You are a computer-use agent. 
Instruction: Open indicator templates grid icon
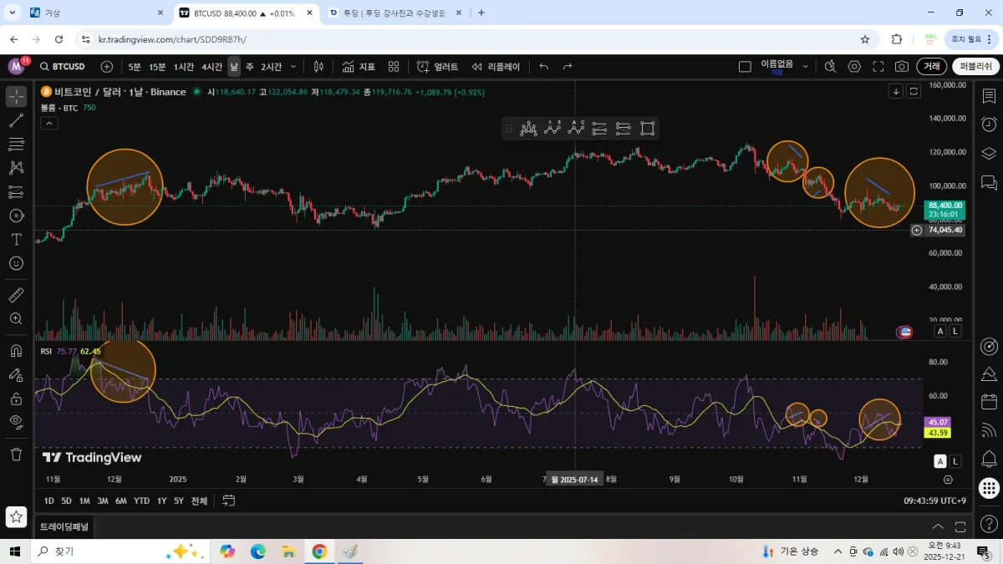394,67
